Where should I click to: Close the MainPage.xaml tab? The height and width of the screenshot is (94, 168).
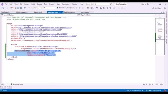tap(62, 12)
